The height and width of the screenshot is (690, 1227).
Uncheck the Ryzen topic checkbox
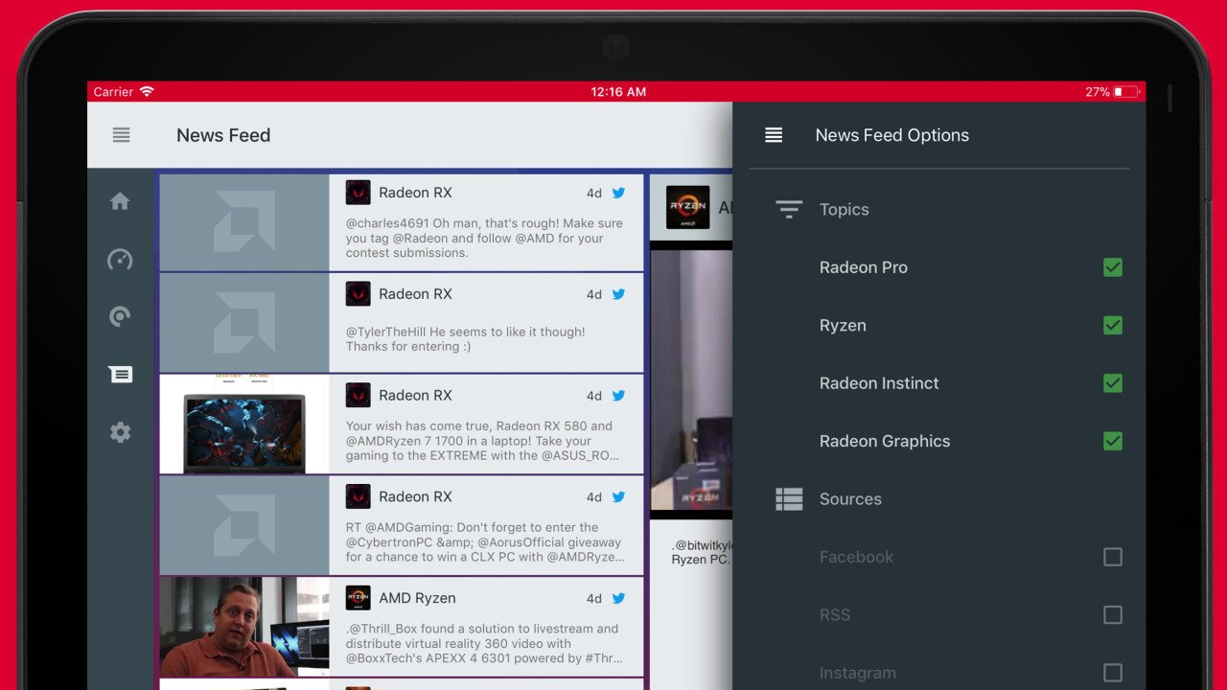(1112, 326)
